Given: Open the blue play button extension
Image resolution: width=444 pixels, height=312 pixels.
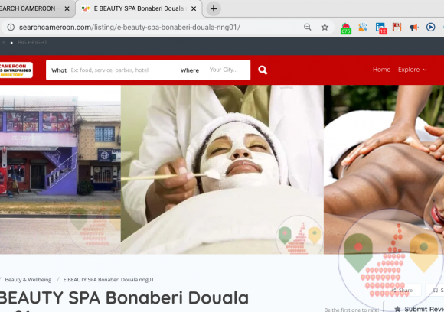Looking at the screenshot, I should click(431, 28).
